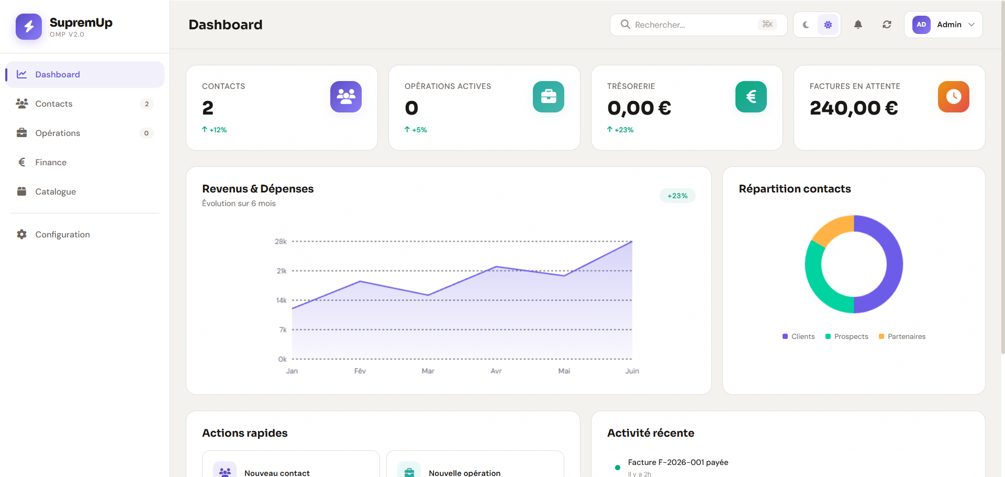Click the notification bell icon
Image resolution: width=1005 pixels, height=477 pixels.
858,25
